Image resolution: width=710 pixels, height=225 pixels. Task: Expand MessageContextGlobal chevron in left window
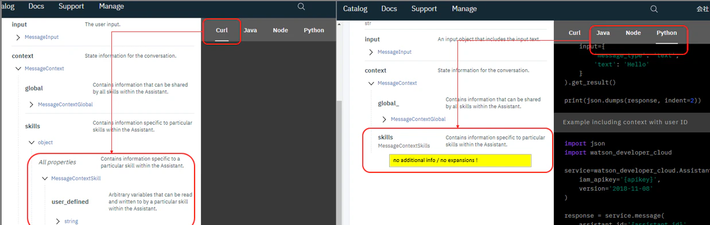32,105
